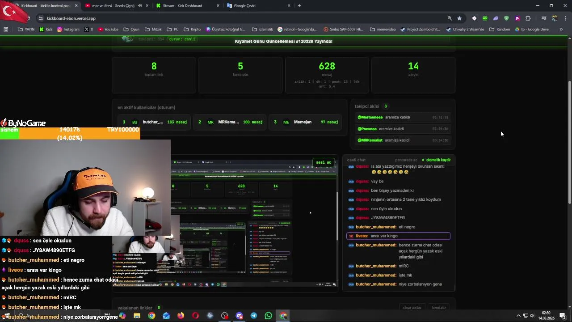
Task: Open File Explorer from the taskbar
Action: pyautogui.click(x=137, y=316)
